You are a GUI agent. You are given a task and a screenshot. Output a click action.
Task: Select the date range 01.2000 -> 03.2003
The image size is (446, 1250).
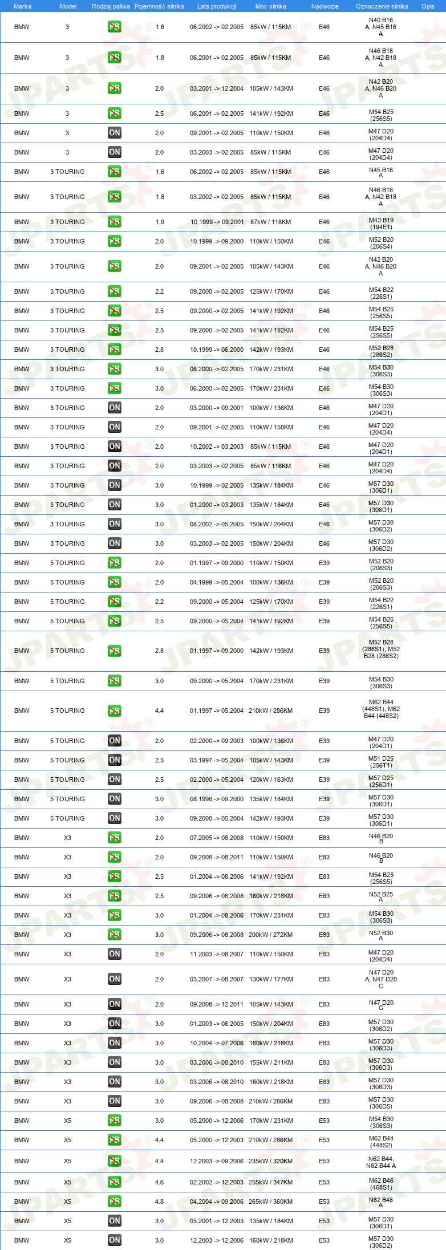pyautogui.click(x=217, y=505)
